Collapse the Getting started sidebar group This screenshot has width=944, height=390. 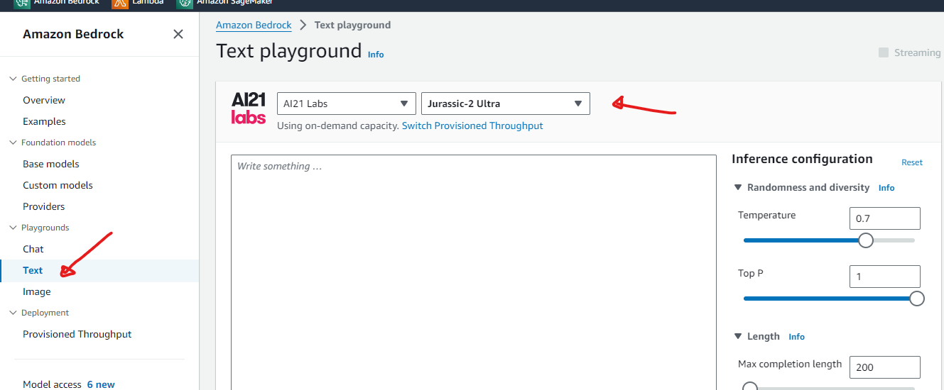tap(13, 79)
